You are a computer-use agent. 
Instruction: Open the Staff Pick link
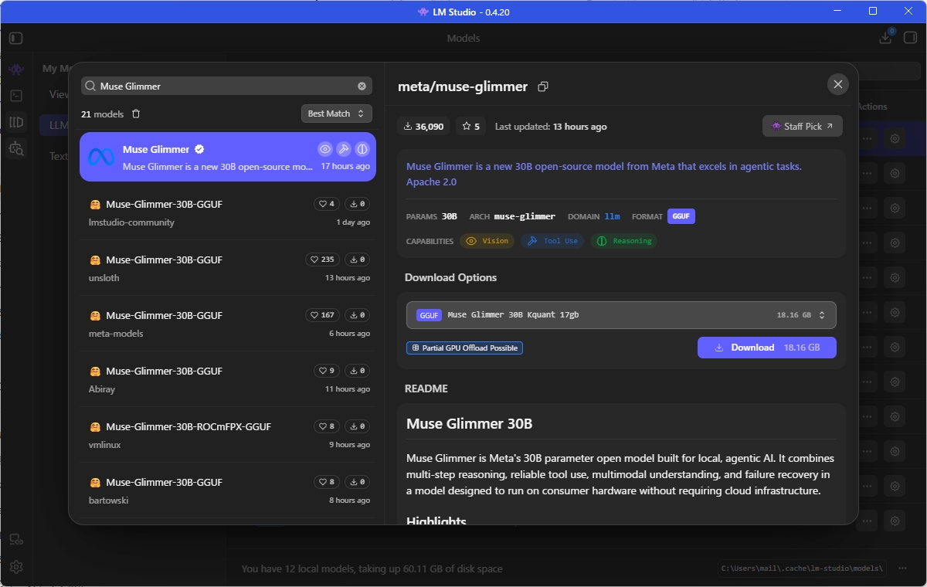pos(803,126)
